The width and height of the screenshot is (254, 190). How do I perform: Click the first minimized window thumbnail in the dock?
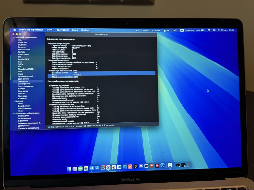click(x=178, y=165)
